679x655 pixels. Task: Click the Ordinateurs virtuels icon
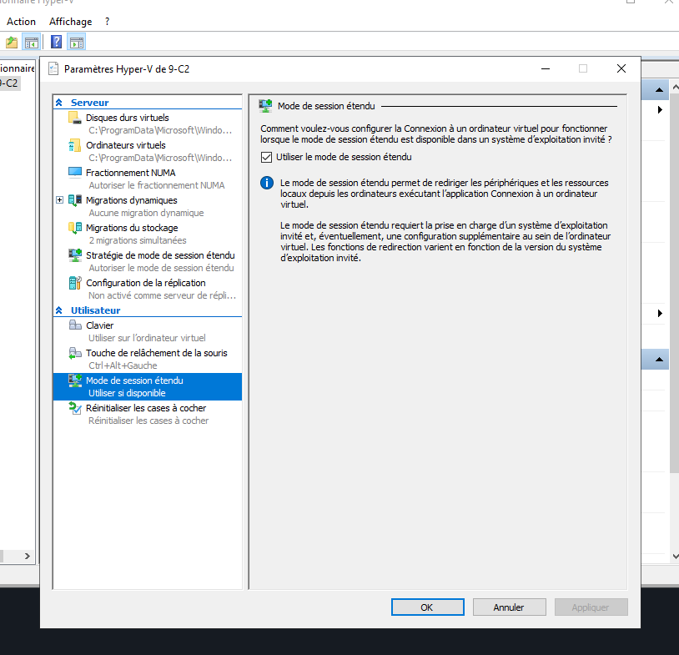pos(75,145)
